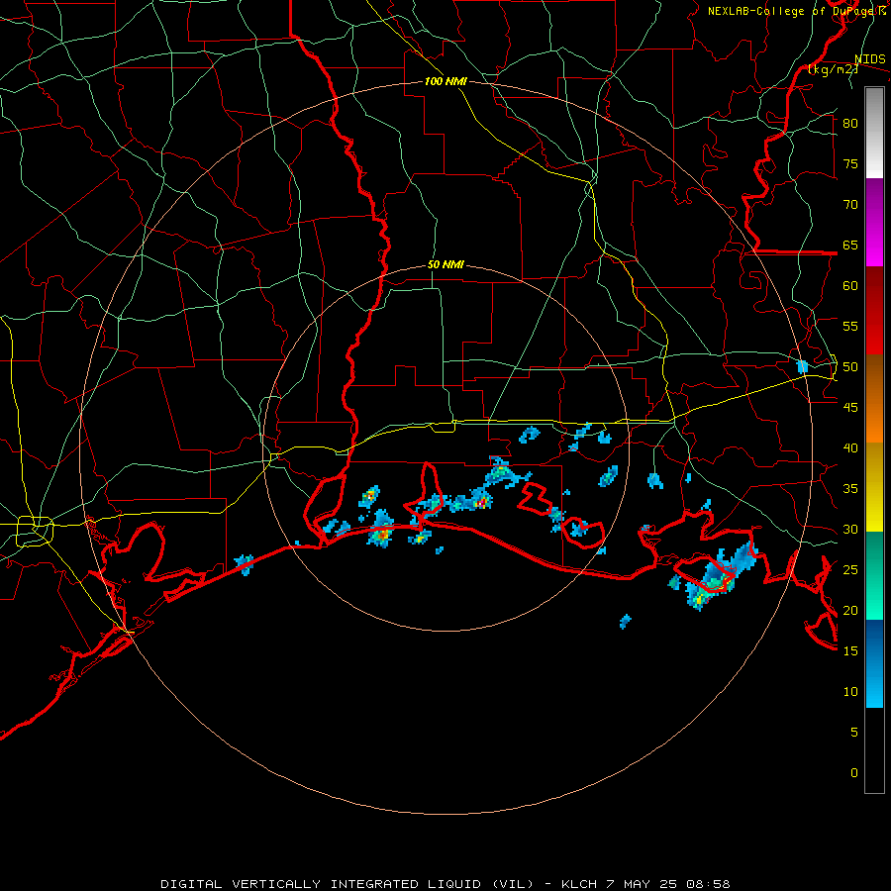Image resolution: width=891 pixels, height=891 pixels.
Task: Click the (kg/m2) units label
Action: [x=833, y=69]
